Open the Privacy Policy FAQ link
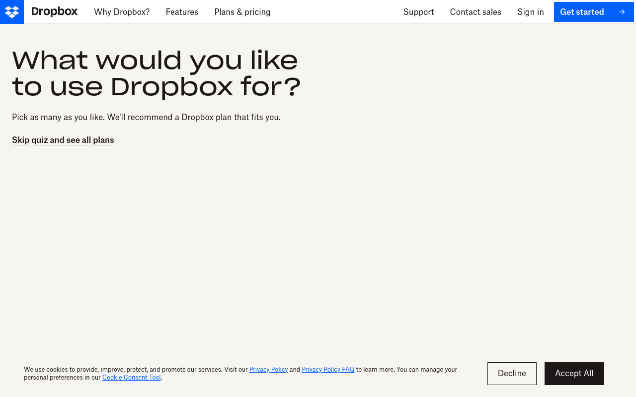Viewport: 636px width, 397px height. tap(328, 369)
